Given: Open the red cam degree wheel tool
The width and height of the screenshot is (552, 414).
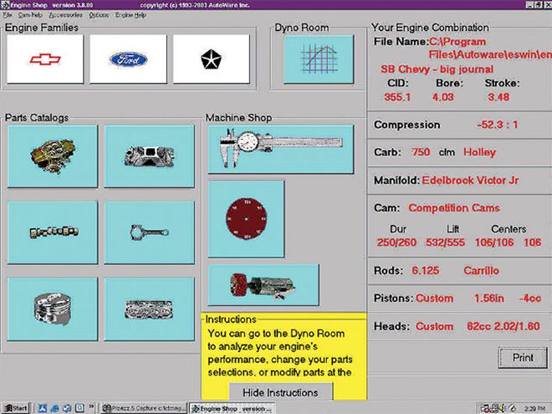Looking at the screenshot, I should [246, 218].
